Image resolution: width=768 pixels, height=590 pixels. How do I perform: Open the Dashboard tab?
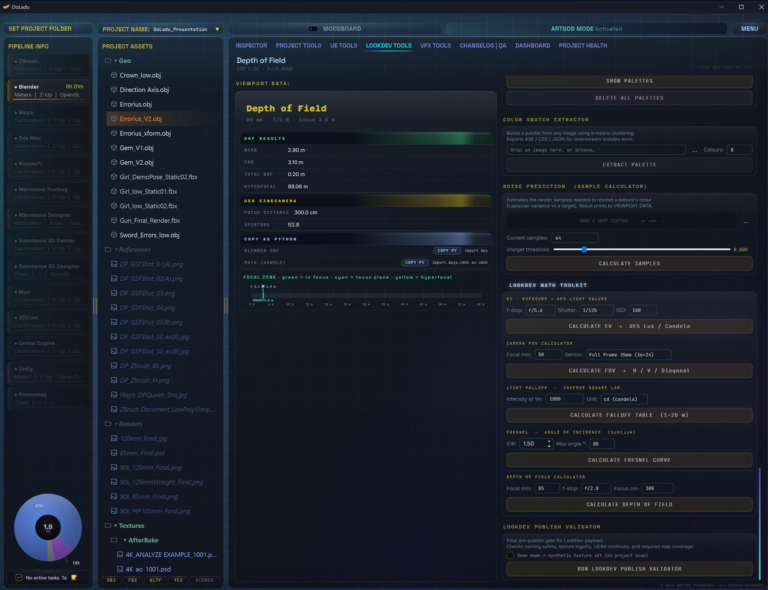(532, 46)
